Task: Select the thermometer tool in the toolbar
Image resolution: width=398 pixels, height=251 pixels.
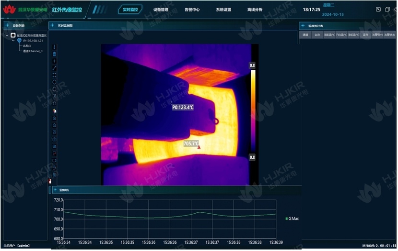Action: [54, 47]
